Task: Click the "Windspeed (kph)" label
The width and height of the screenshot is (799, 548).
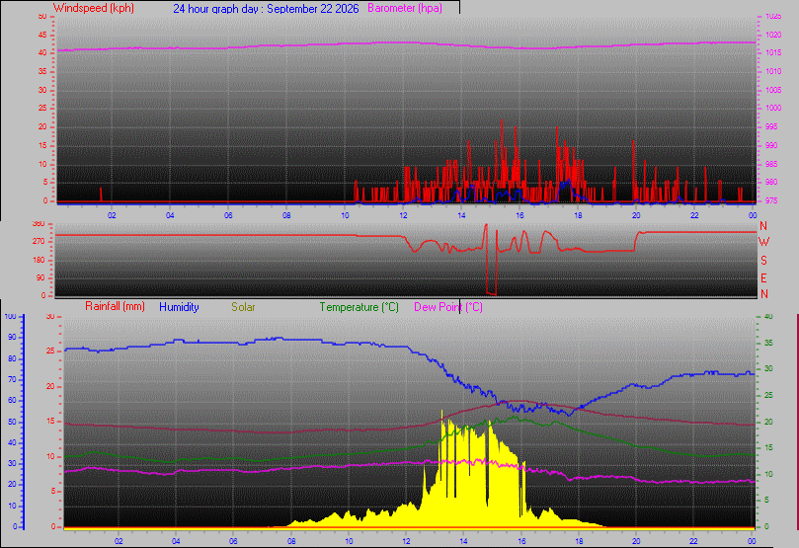Action: [x=93, y=8]
